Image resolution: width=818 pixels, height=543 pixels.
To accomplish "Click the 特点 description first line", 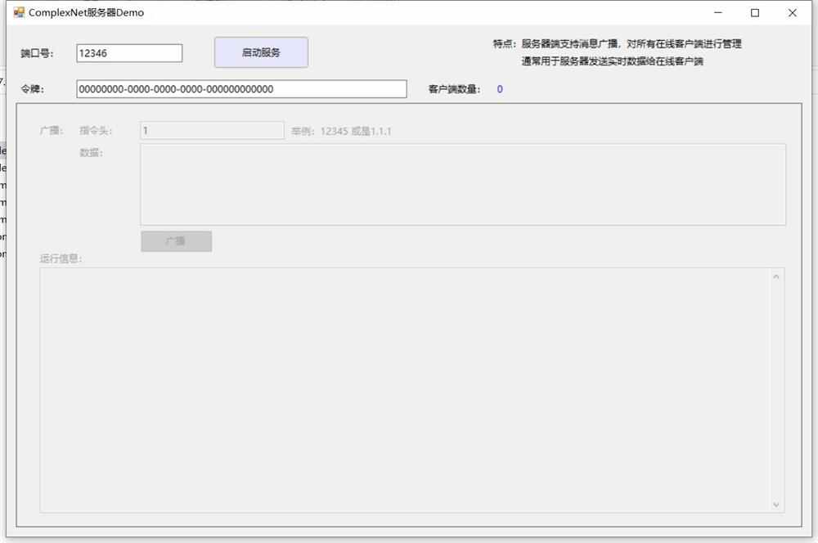I will click(x=617, y=44).
